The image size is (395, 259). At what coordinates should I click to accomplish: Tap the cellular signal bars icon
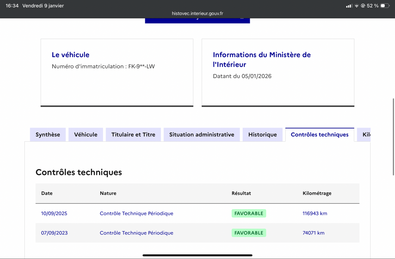[x=349, y=6]
